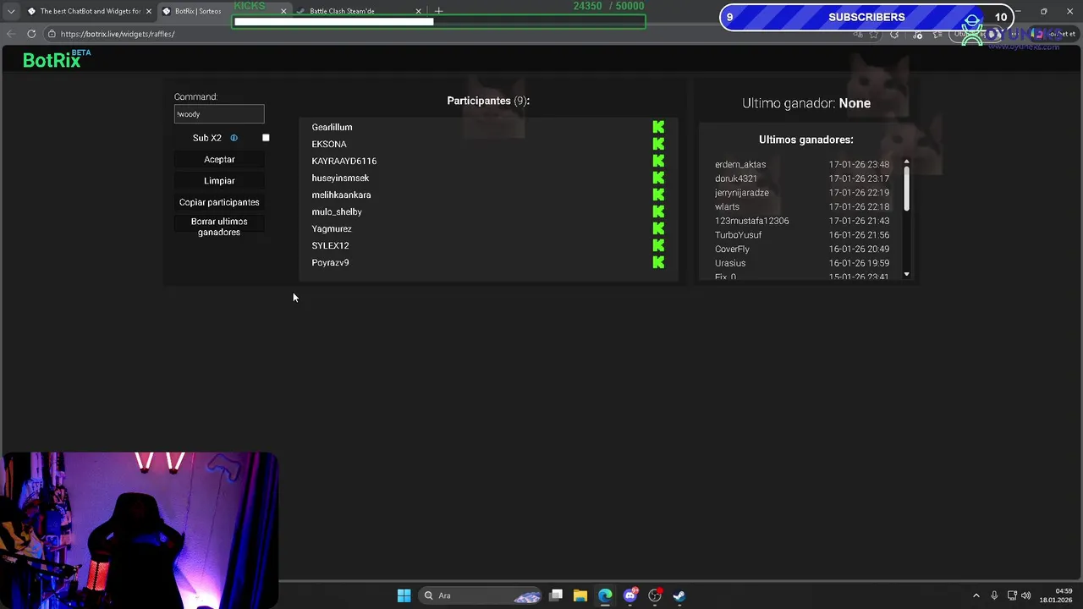Select participant 'Gearlillum'
Screen dimensions: 1083x609
(332, 127)
